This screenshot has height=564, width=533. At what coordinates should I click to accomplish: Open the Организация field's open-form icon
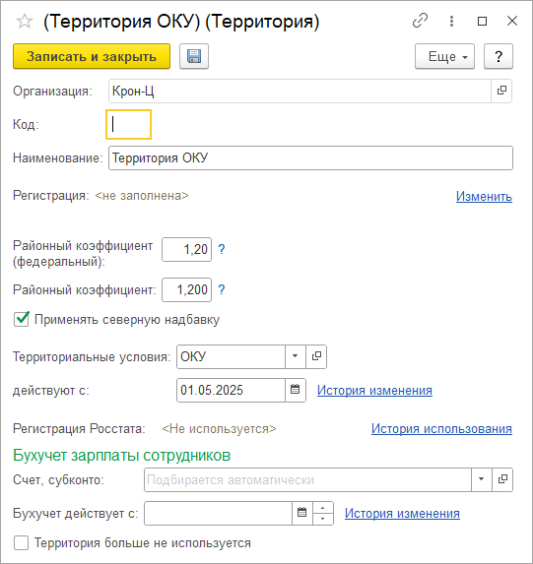click(501, 91)
